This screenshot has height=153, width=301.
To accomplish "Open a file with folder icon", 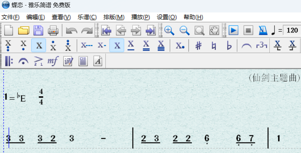I will [x=24, y=30].
